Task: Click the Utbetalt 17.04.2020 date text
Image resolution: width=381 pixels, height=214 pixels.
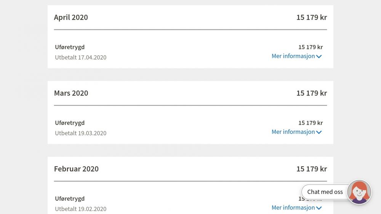Action: [x=81, y=57]
